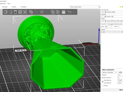Enable the Brim checkbox

coord(118,27)
